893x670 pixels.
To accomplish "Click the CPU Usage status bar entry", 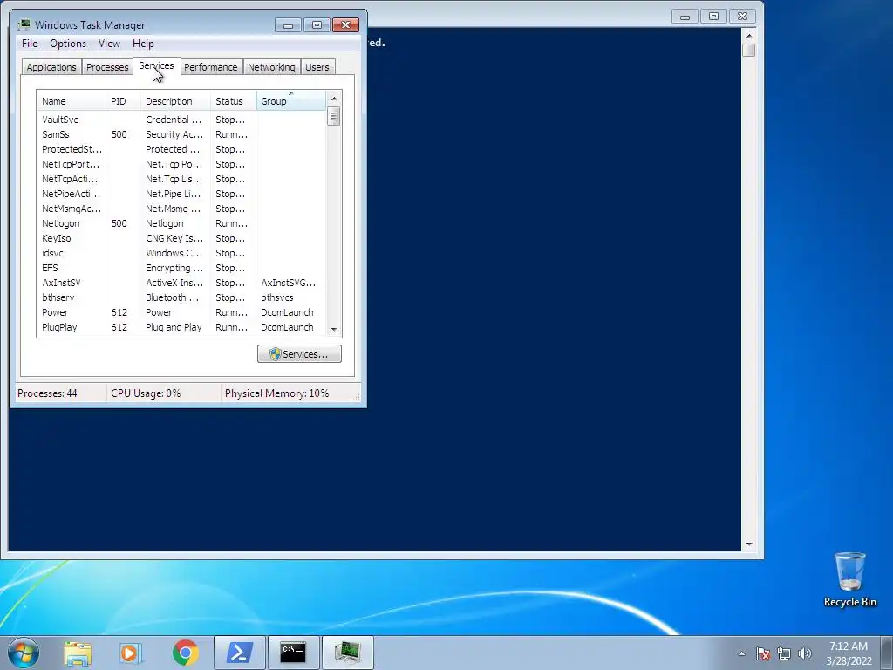I will [x=146, y=393].
